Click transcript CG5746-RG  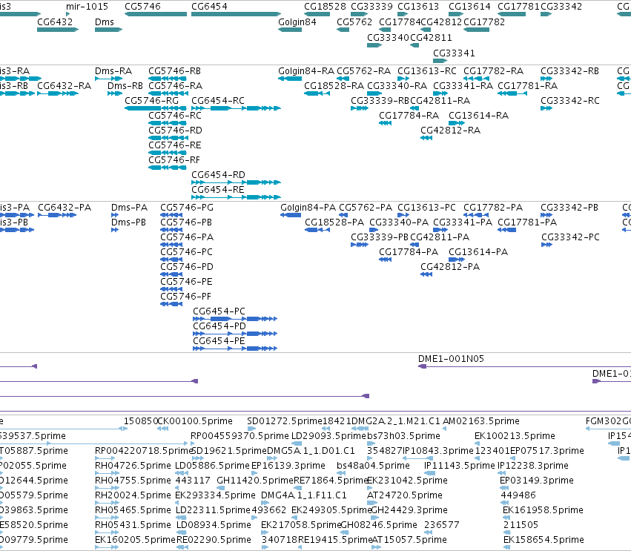156,108
